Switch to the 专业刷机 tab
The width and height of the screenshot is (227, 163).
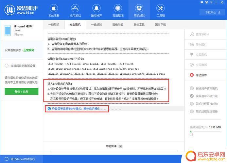[75, 25]
